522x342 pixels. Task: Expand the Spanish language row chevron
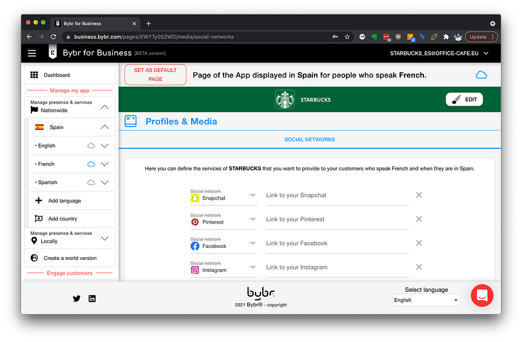pos(104,182)
